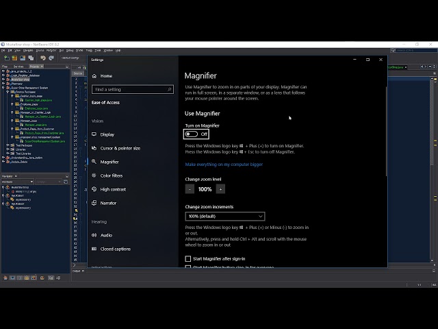The width and height of the screenshot is (438, 329).
Task: Click the Display monitor icon in sidebar
Action: pyautogui.click(x=94, y=134)
